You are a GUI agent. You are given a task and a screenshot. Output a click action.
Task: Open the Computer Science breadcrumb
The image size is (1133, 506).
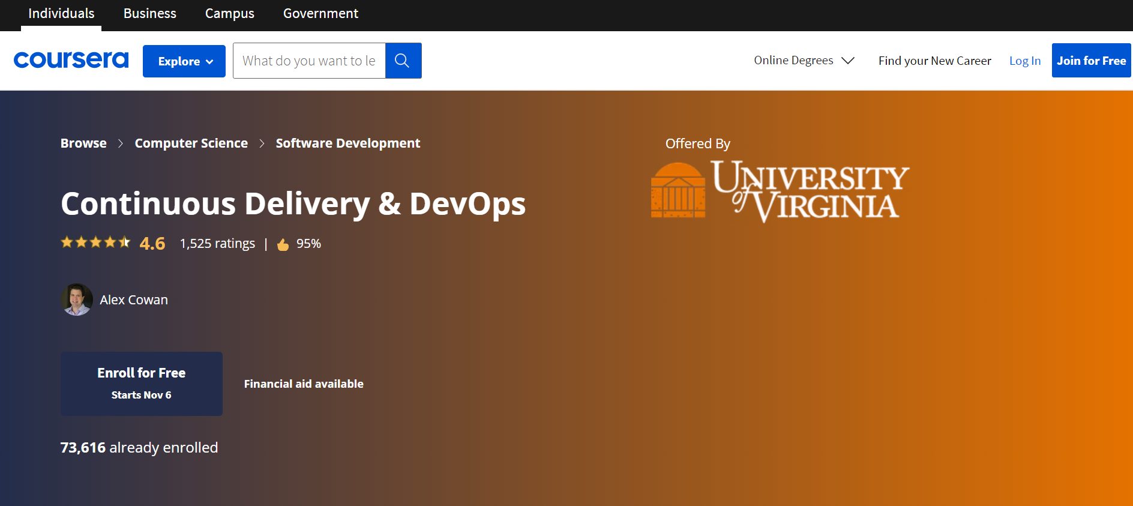point(191,143)
